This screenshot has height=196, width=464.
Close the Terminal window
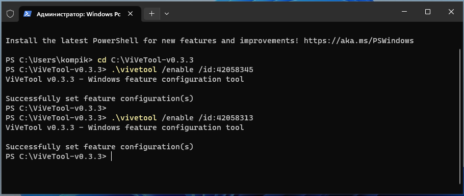451,12
